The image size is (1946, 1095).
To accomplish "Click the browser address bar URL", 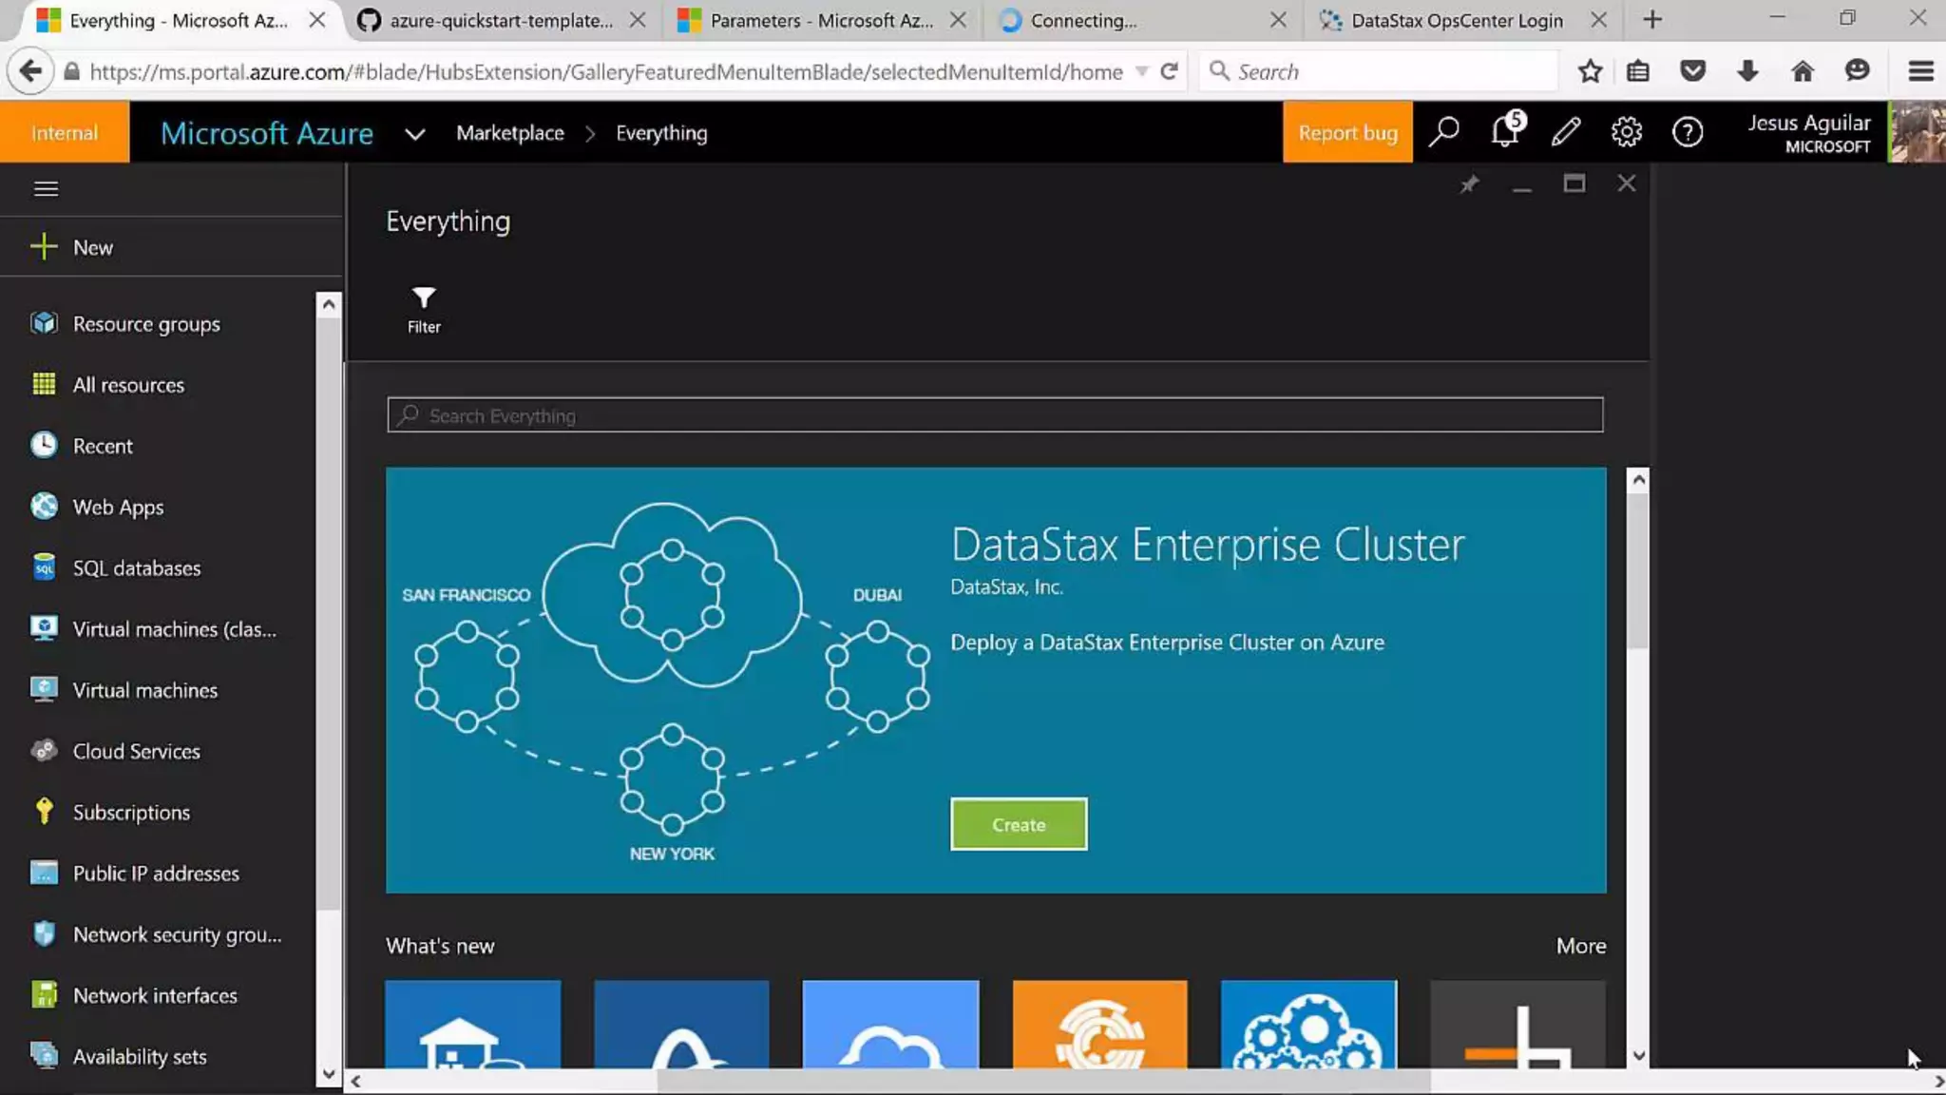I will coord(605,71).
